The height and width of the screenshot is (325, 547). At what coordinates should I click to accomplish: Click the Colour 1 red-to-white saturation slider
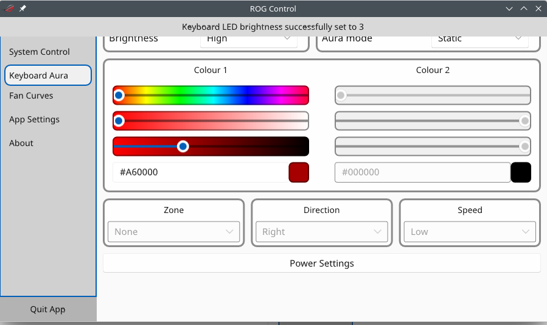[211, 121]
